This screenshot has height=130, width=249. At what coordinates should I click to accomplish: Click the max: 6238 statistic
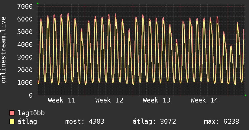tap(222, 122)
